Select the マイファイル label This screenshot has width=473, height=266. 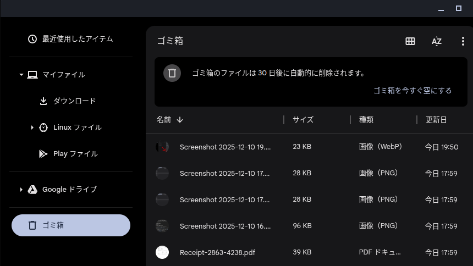pyautogui.click(x=64, y=75)
